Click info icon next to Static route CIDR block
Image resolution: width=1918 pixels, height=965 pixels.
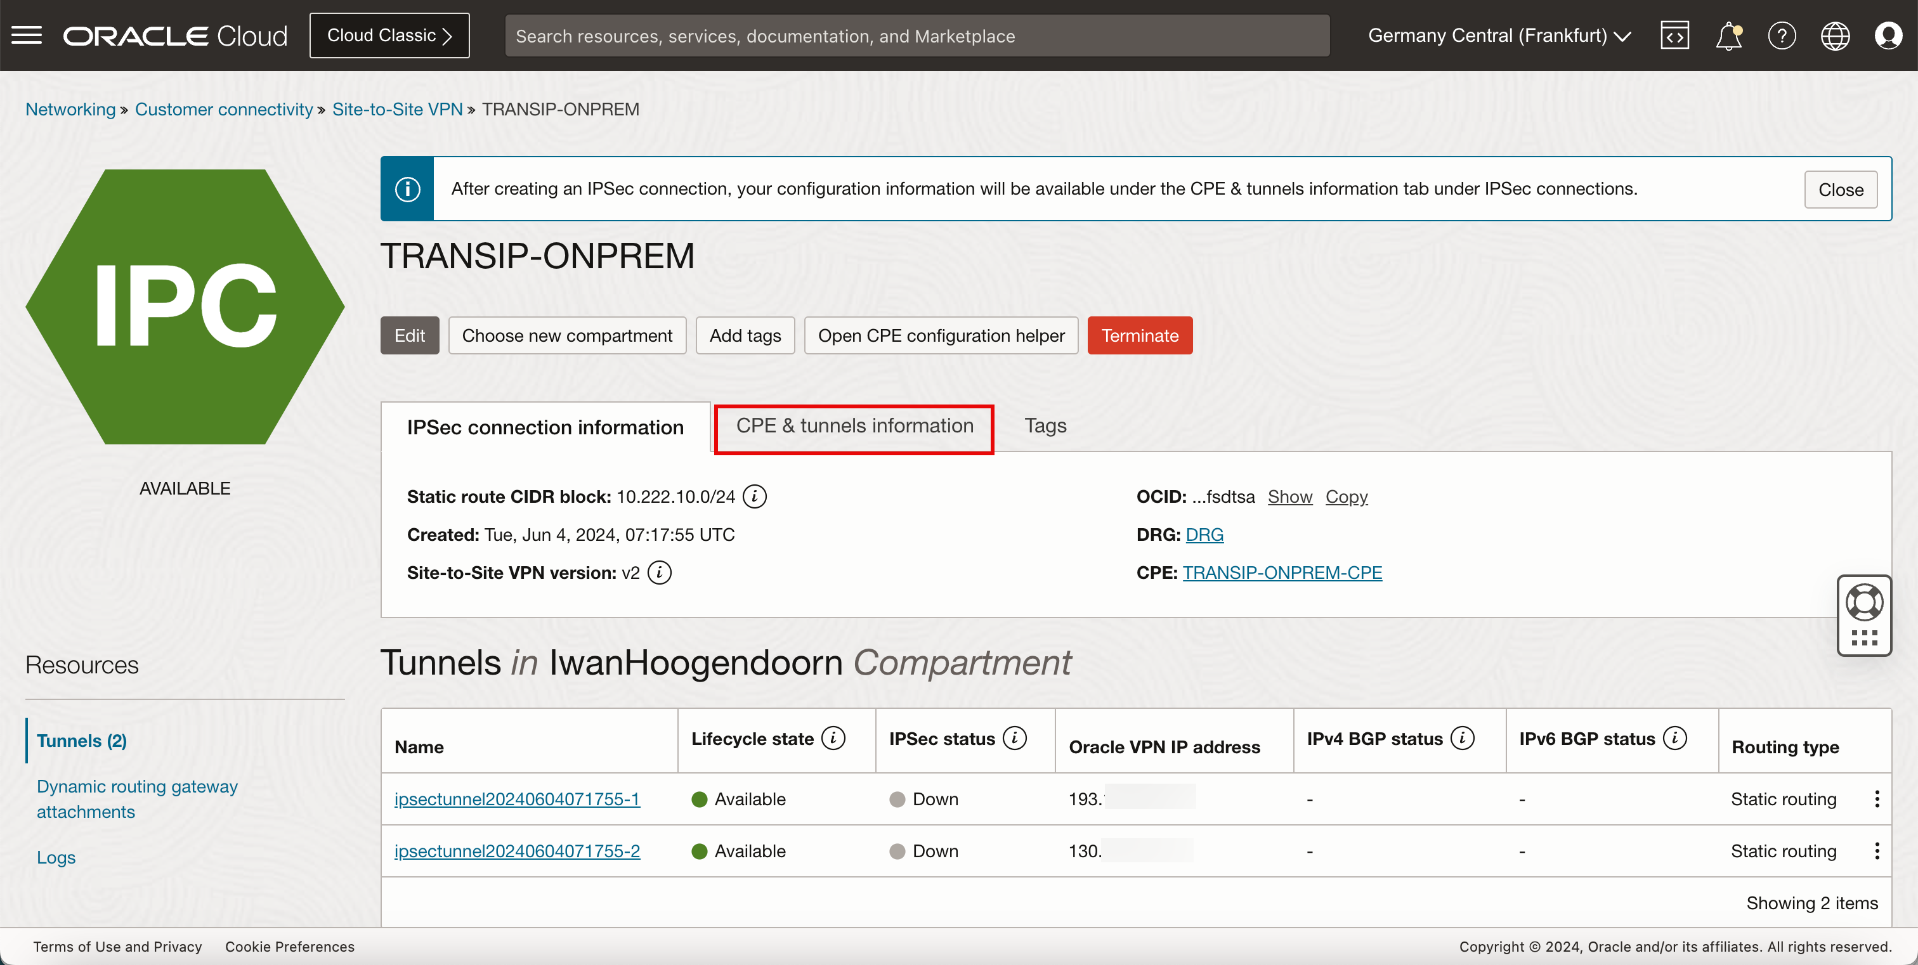(754, 496)
